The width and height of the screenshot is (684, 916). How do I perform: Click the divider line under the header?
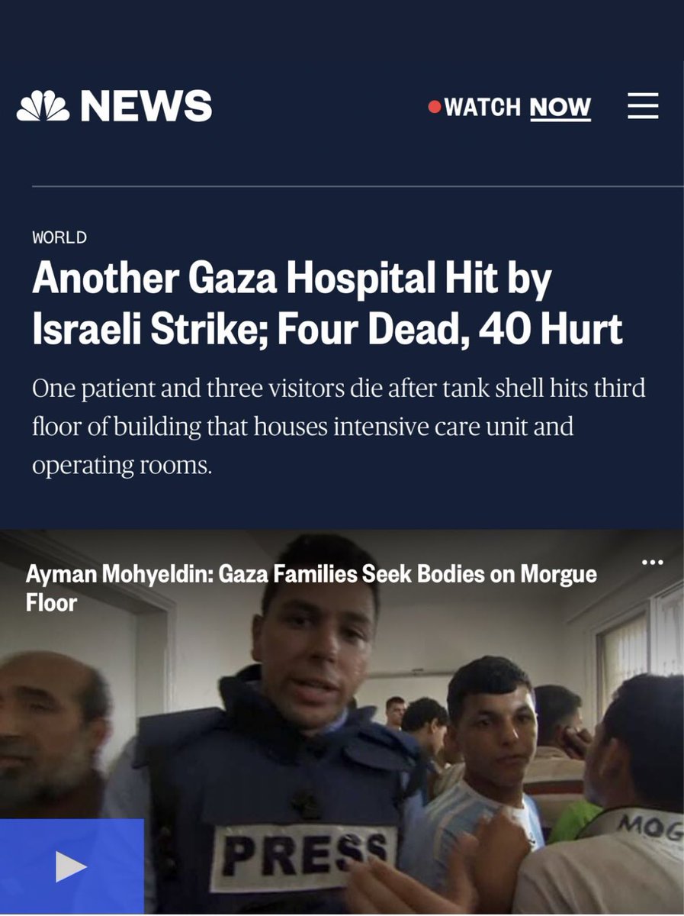[358, 185]
